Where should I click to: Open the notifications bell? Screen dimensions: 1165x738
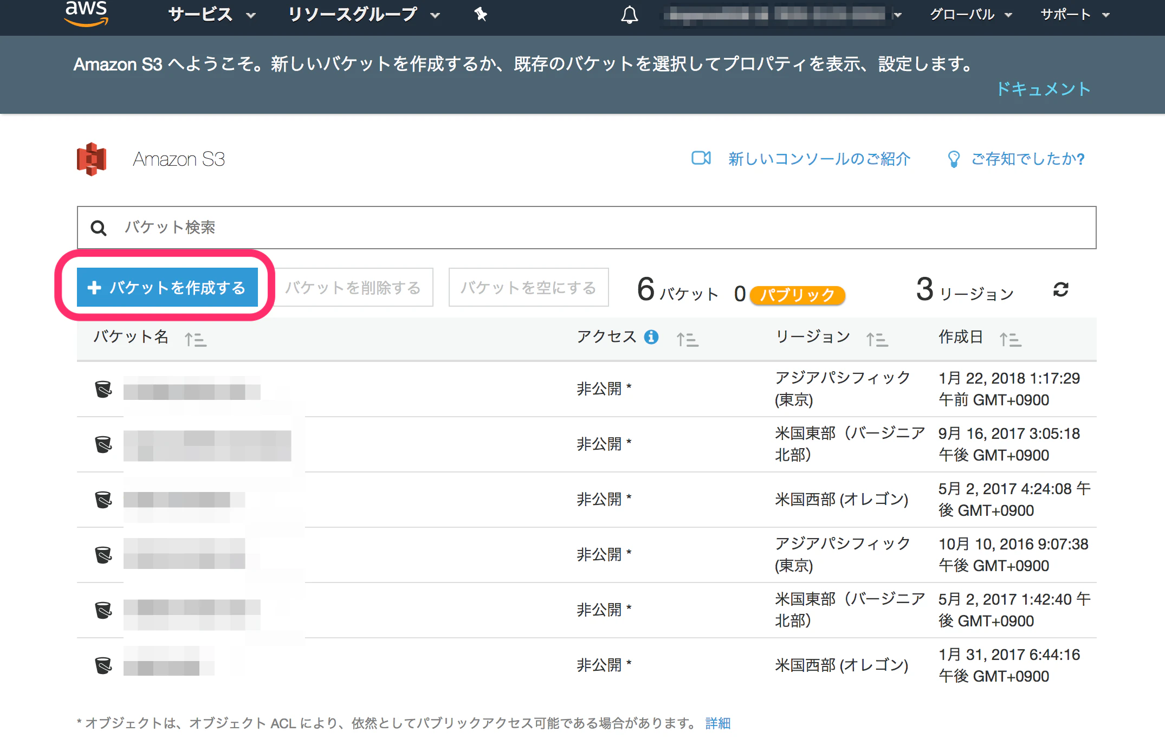click(x=629, y=15)
